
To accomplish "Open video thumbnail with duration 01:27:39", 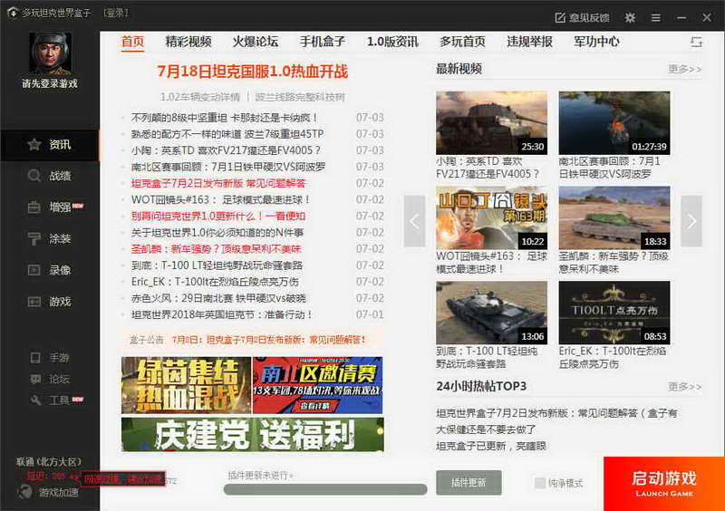I will click(614, 123).
